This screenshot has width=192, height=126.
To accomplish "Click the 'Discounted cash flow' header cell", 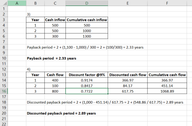I will [128, 75].
